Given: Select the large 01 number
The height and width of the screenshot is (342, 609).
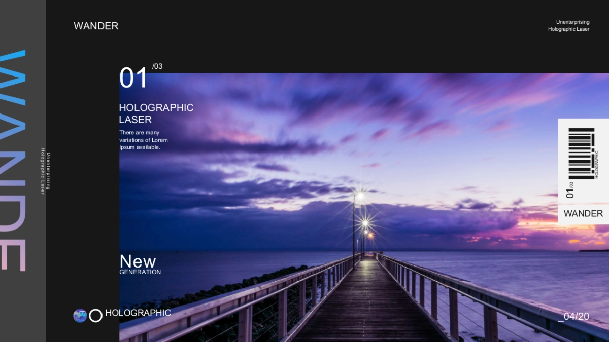Looking at the screenshot, I should [x=133, y=79].
